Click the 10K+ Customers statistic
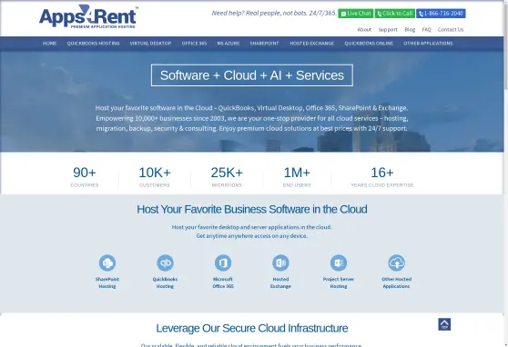Screen dimensions: 508x347 (155, 177)
